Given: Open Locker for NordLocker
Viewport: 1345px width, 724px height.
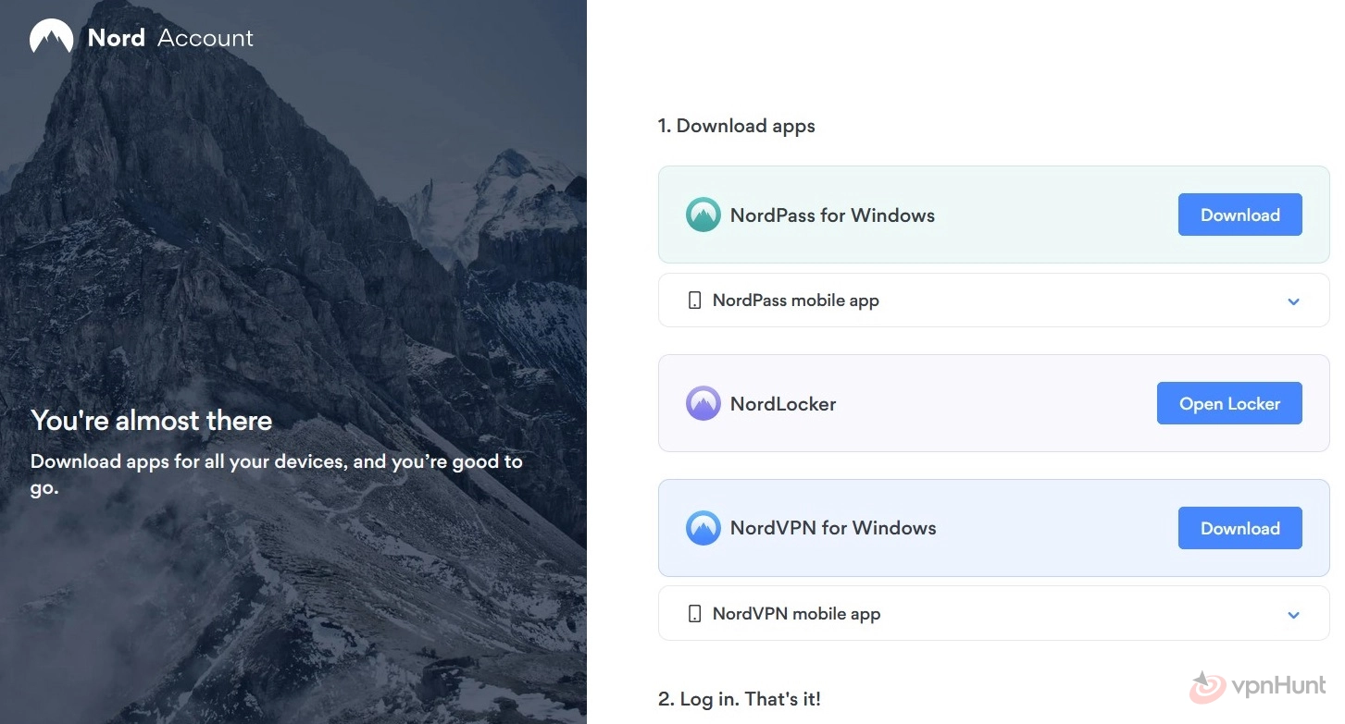Looking at the screenshot, I should click(x=1229, y=403).
